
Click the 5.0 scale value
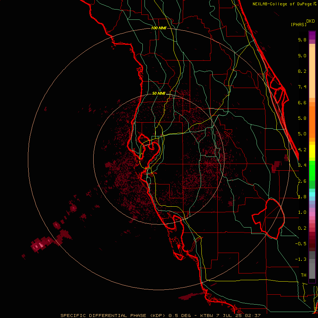coord(302,134)
